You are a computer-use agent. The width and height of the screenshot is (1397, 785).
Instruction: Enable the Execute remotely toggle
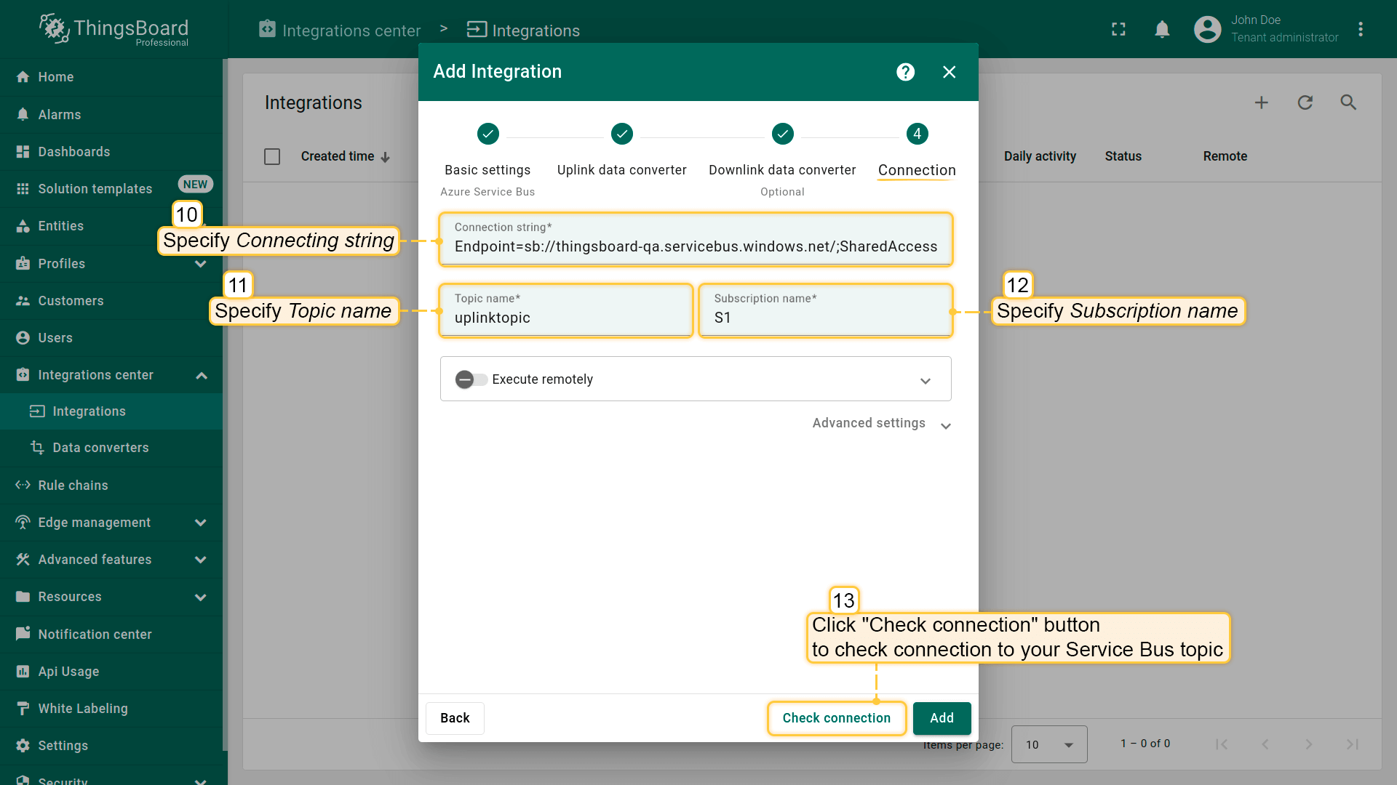point(470,379)
